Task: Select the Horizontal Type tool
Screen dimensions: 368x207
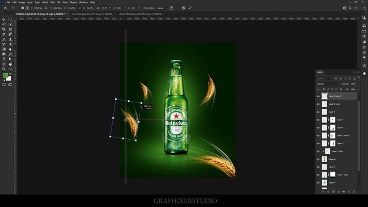Action: pos(4,59)
